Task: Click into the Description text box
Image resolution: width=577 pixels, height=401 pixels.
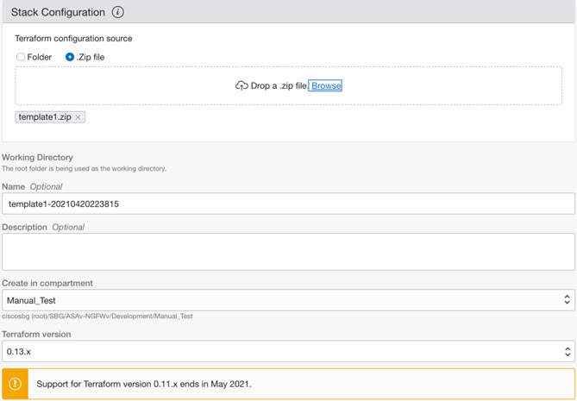Action: tap(288, 252)
